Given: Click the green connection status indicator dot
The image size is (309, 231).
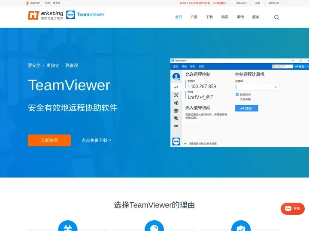Looking at the screenshot, I should coord(185,144).
